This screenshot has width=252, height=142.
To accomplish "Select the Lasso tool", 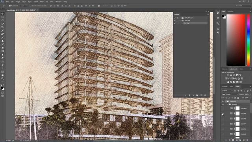I will (x=2, y=20).
